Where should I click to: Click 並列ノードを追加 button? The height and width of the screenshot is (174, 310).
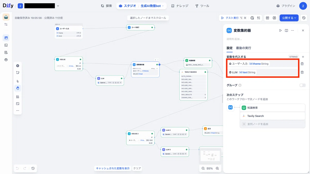(x=273, y=124)
